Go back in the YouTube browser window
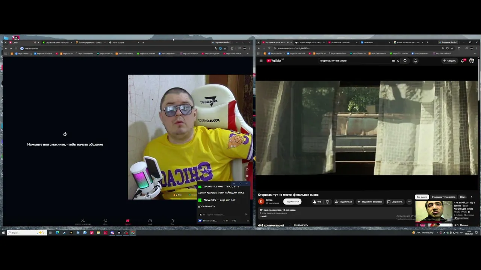 [259, 48]
